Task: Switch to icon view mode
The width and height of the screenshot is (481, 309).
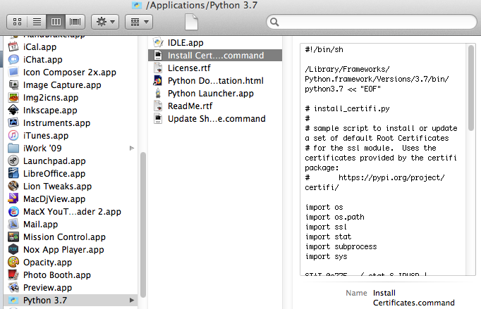Action: click(x=18, y=22)
